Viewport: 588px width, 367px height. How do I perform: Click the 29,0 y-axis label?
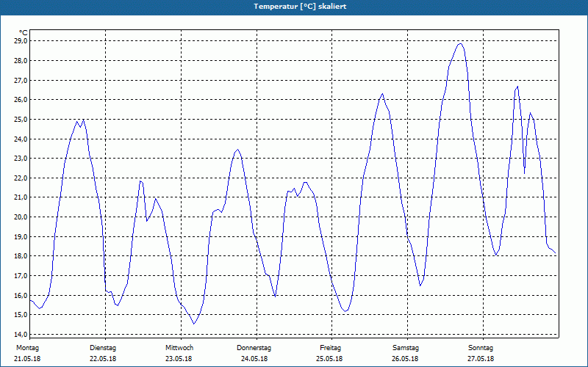(x=21, y=41)
